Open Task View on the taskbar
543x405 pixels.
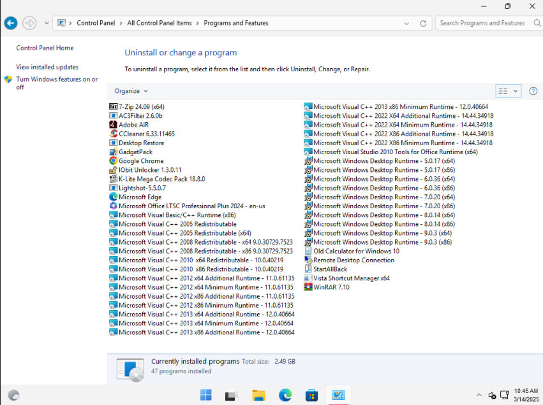point(232,395)
